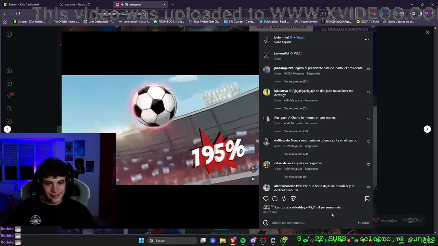Viewport: 438px width, 246px height.
Task: Open the Audio original link
Action: point(282,42)
